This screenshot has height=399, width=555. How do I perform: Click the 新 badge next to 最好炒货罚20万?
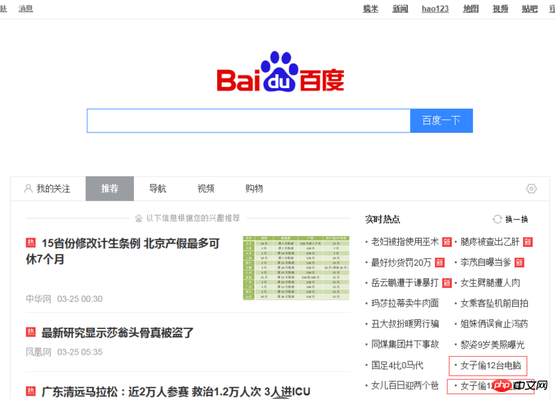pyautogui.click(x=440, y=262)
